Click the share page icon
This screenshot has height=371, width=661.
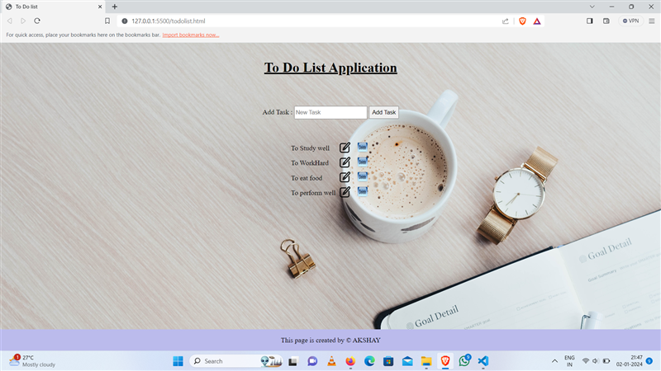pyautogui.click(x=505, y=21)
